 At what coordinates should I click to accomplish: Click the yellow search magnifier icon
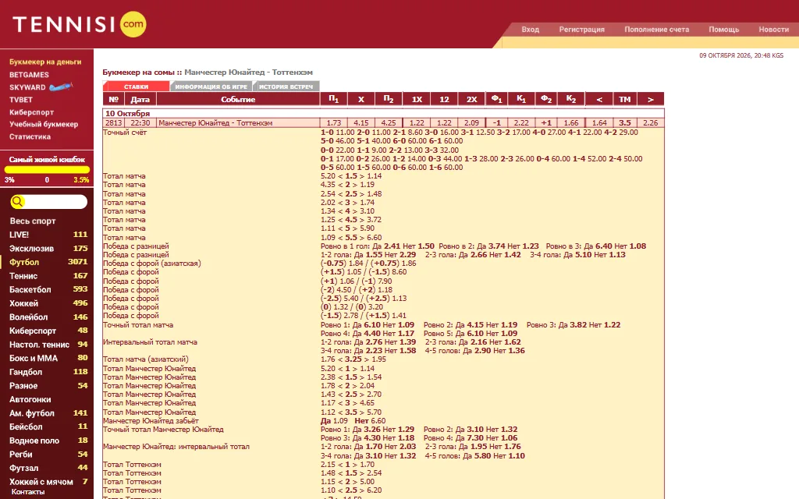pos(17,202)
